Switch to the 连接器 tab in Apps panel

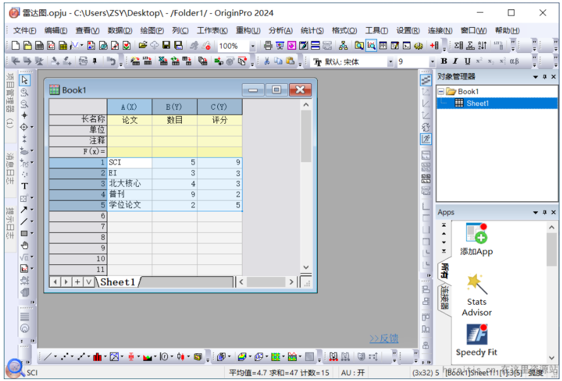(445, 297)
